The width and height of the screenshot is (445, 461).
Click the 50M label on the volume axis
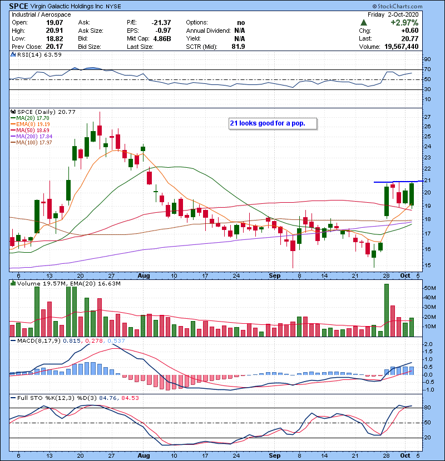coord(431,288)
